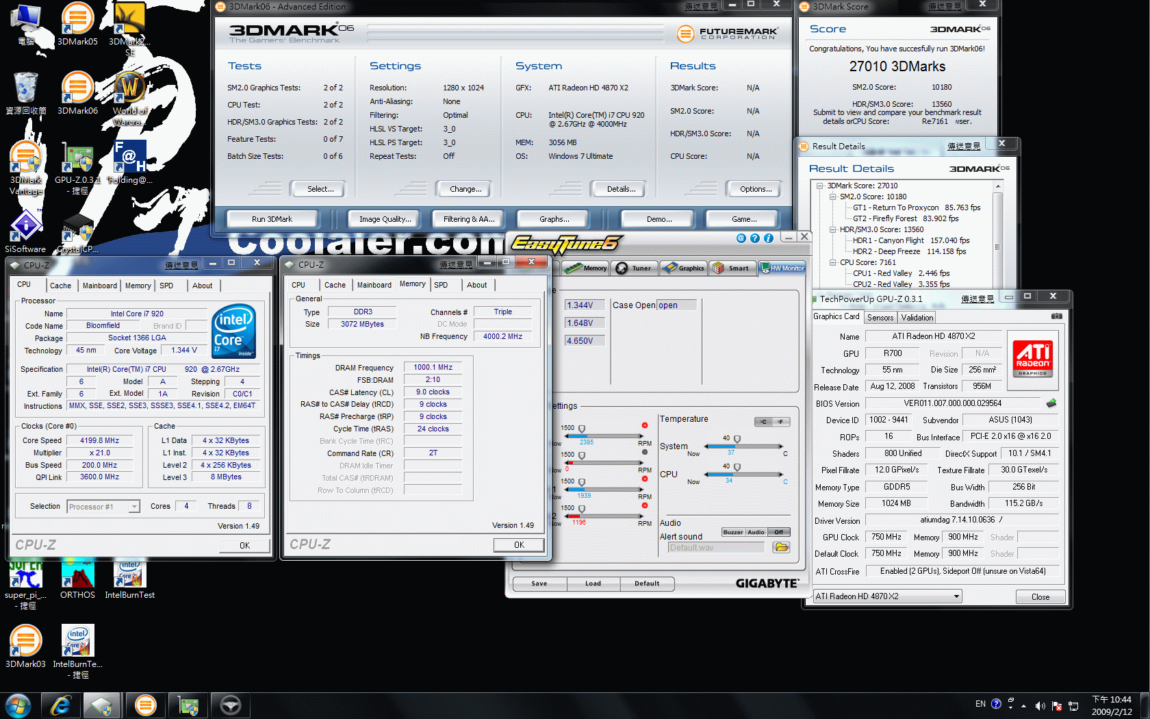Switch to Sensors tab in GPU-Z
The width and height of the screenshot is (1150, 719).
point(880,318)
